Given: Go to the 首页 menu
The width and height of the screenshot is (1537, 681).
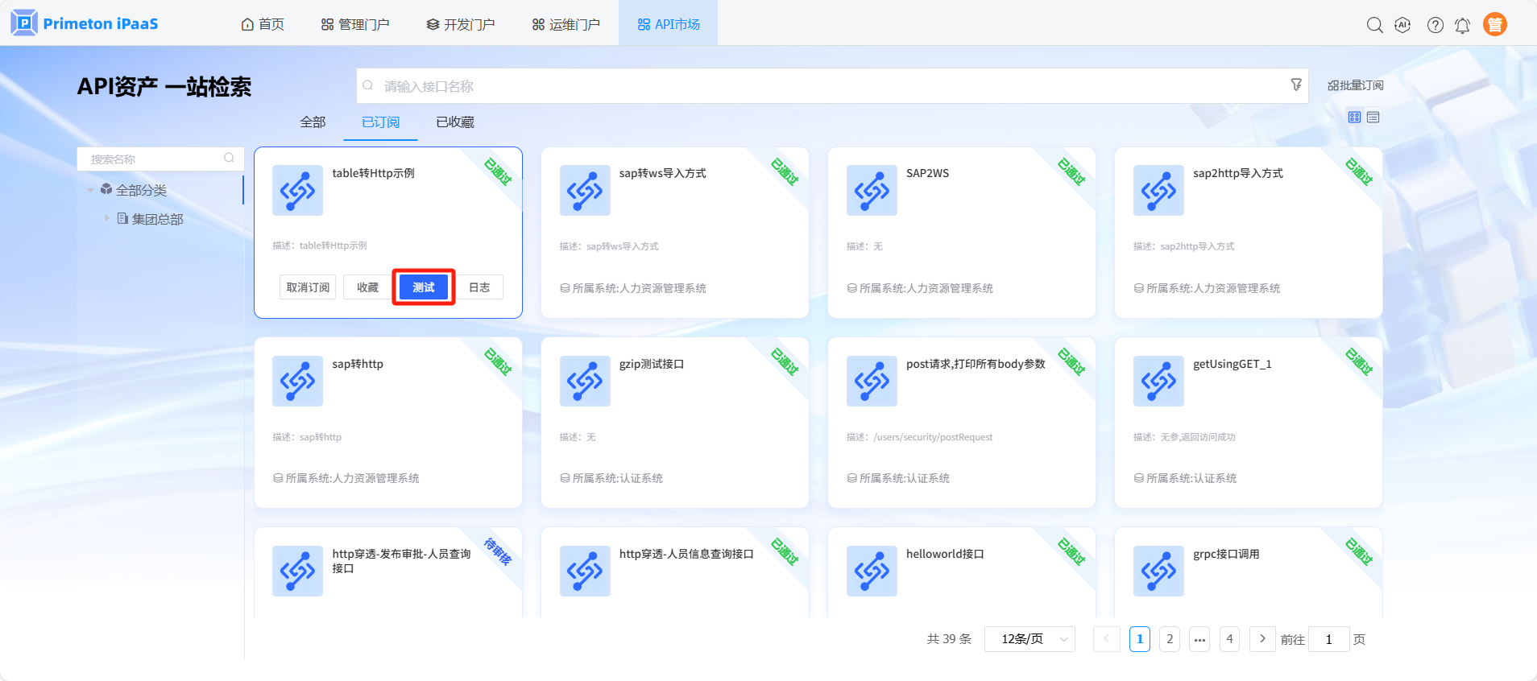Looking at the screenshot, I should tap(263, 24).
